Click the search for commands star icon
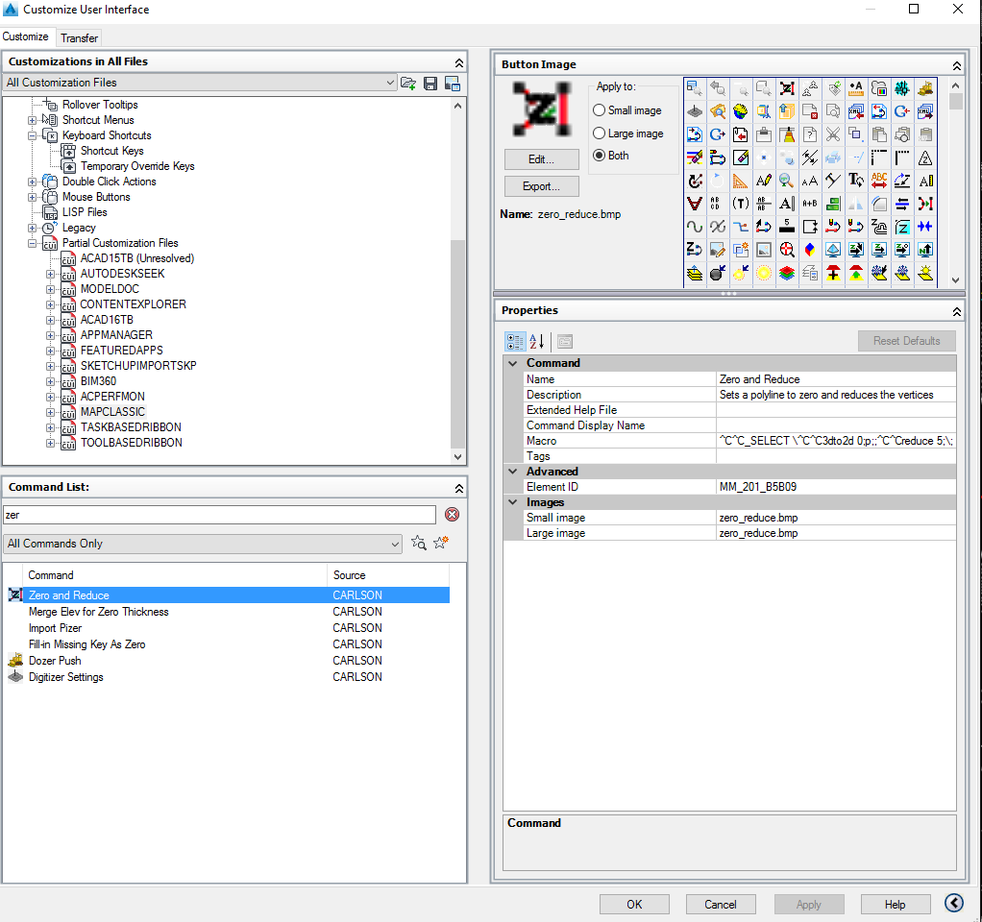Image resolution: width=982 pixels, height=922 pixels. [x=418, y=543]
